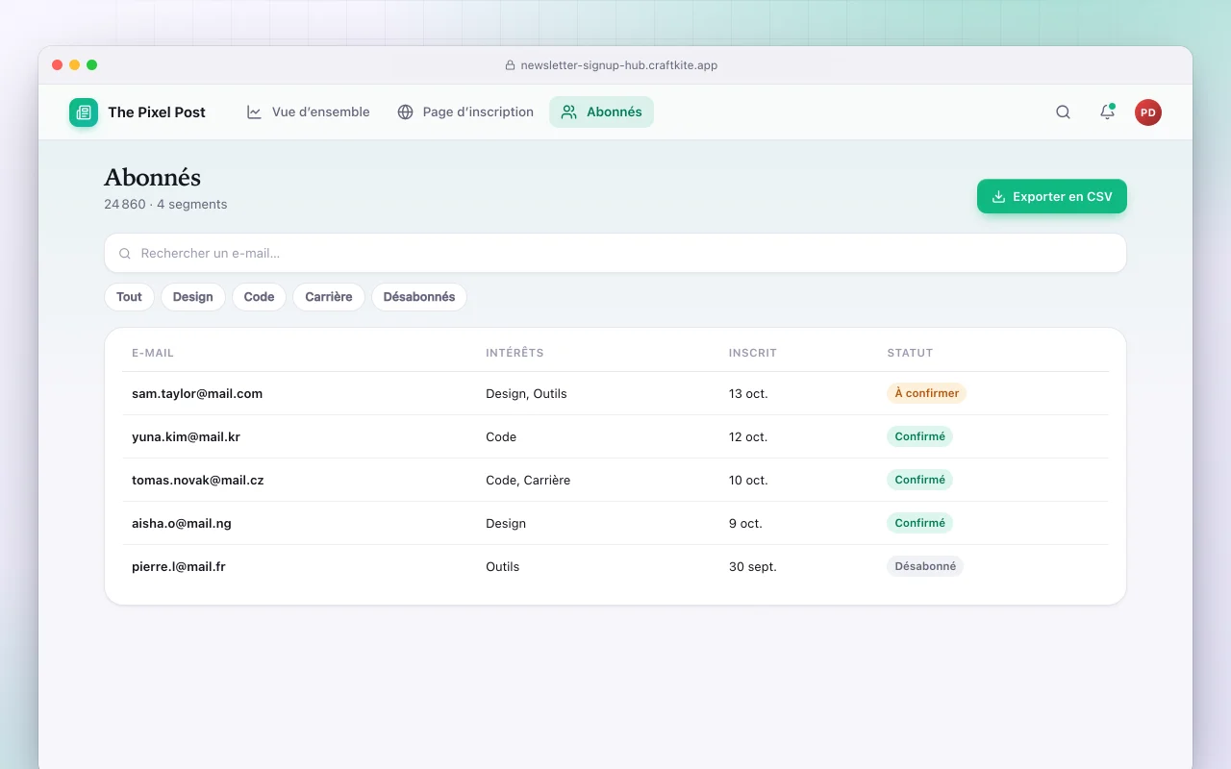Filter subscribers by Design segment
The image size is (1231, 769).
pos(193,297)
